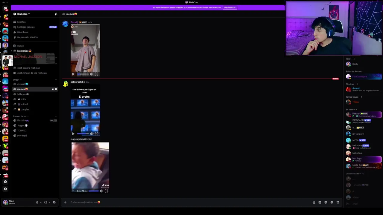Image resolution: width=383 pixels, height=215 pixels.
Task: Open the apps icon in message bar
Action: click(338, 202)
